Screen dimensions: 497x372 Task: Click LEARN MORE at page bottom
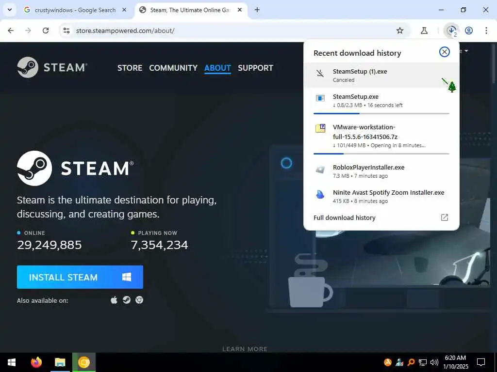click(x=245, y=349)
